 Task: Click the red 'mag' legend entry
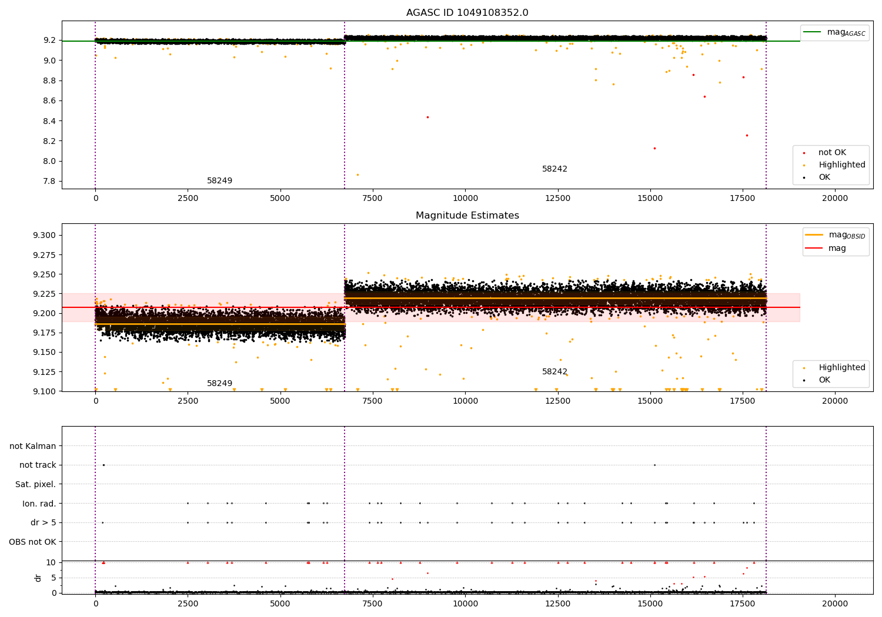pos(837,249)
